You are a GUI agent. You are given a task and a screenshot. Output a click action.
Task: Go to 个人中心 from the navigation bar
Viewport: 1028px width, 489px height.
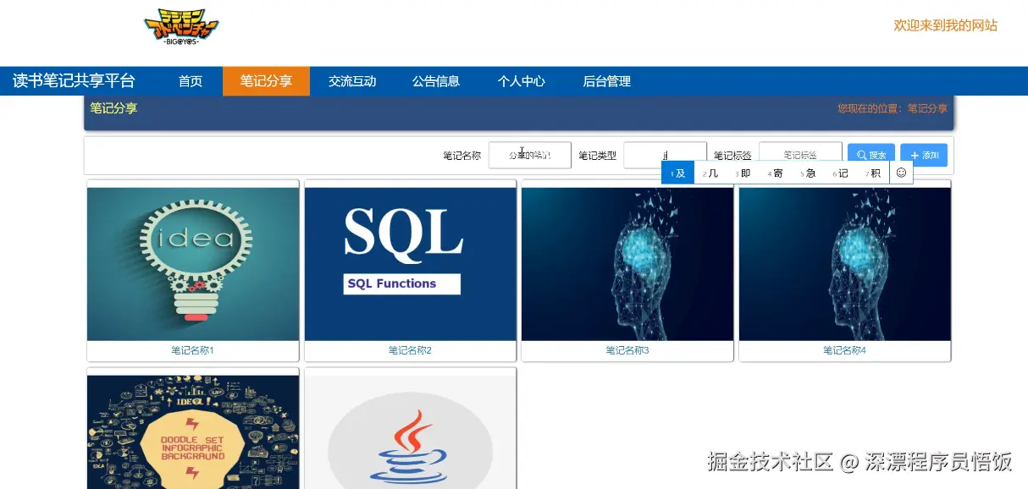click(x=520, y=80)
